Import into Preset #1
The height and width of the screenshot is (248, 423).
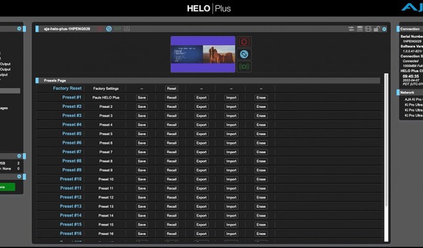coord(231,98)
